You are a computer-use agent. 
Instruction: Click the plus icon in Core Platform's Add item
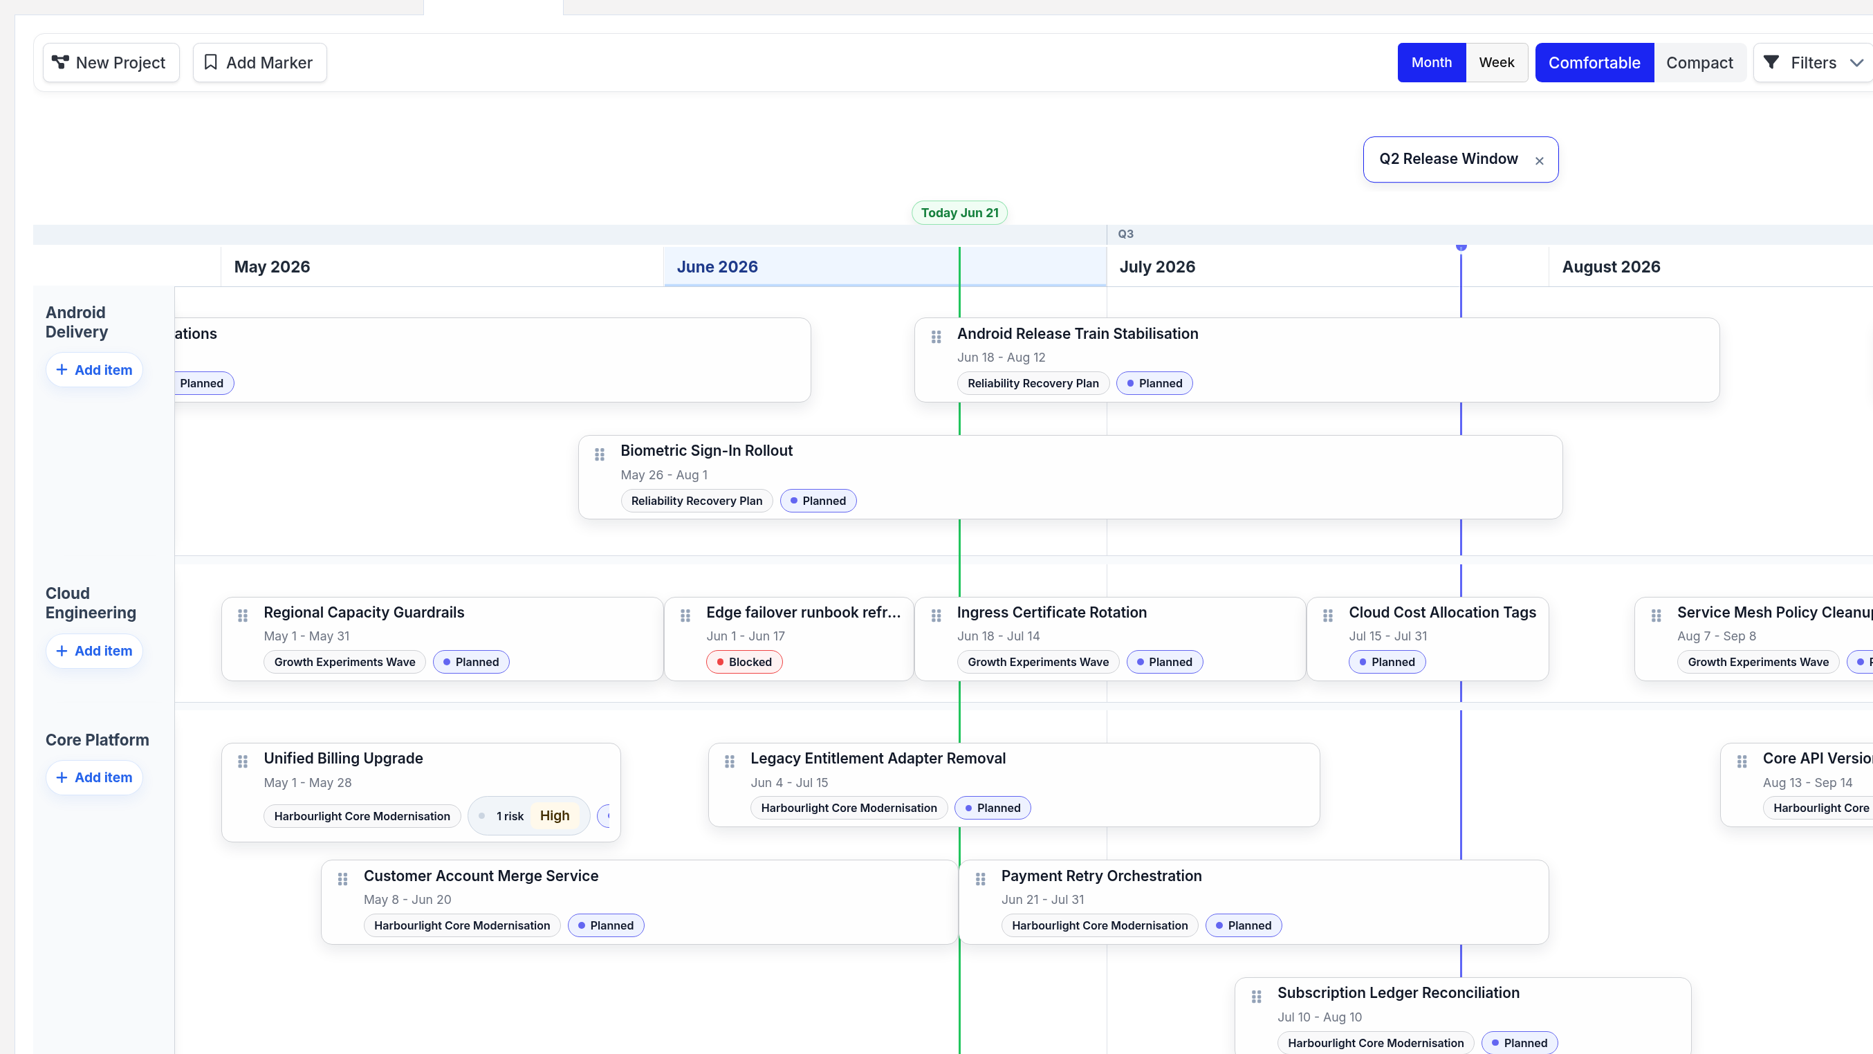(x=62, y=777)
